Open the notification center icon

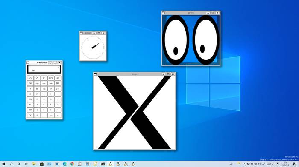(x=294, y=164)
